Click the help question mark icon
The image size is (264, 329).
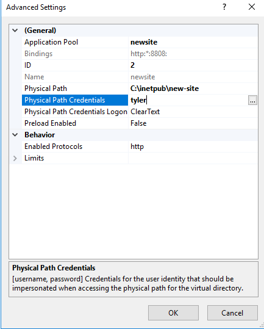click(224, 7)
